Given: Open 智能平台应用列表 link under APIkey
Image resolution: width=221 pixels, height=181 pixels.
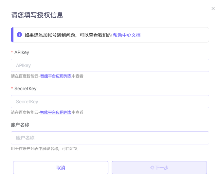Looking at the screenshot, I should 56,76.
